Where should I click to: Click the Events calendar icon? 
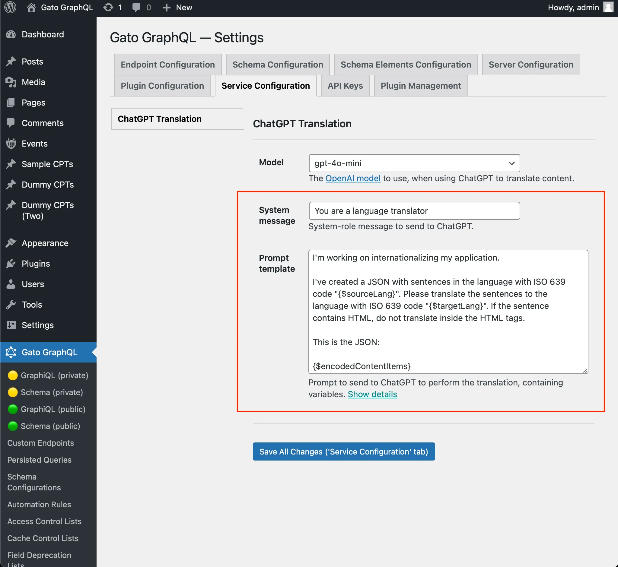11,144
